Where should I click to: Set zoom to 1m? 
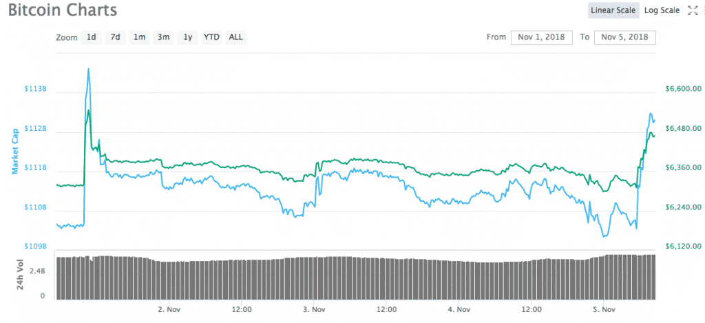pos(139,37)
